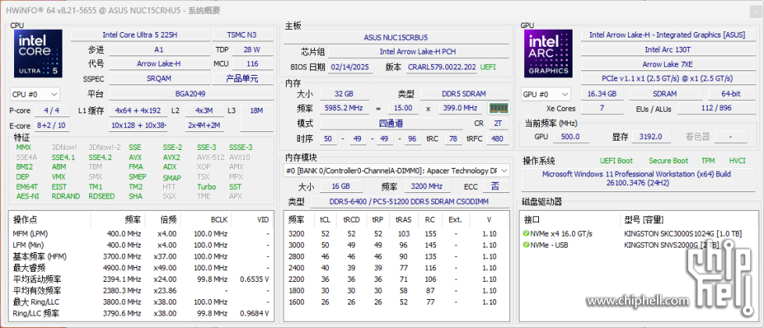This screenshot has width=764, height=328.
Task: Click the AVX2 feature flag
Action: (172, 158)
